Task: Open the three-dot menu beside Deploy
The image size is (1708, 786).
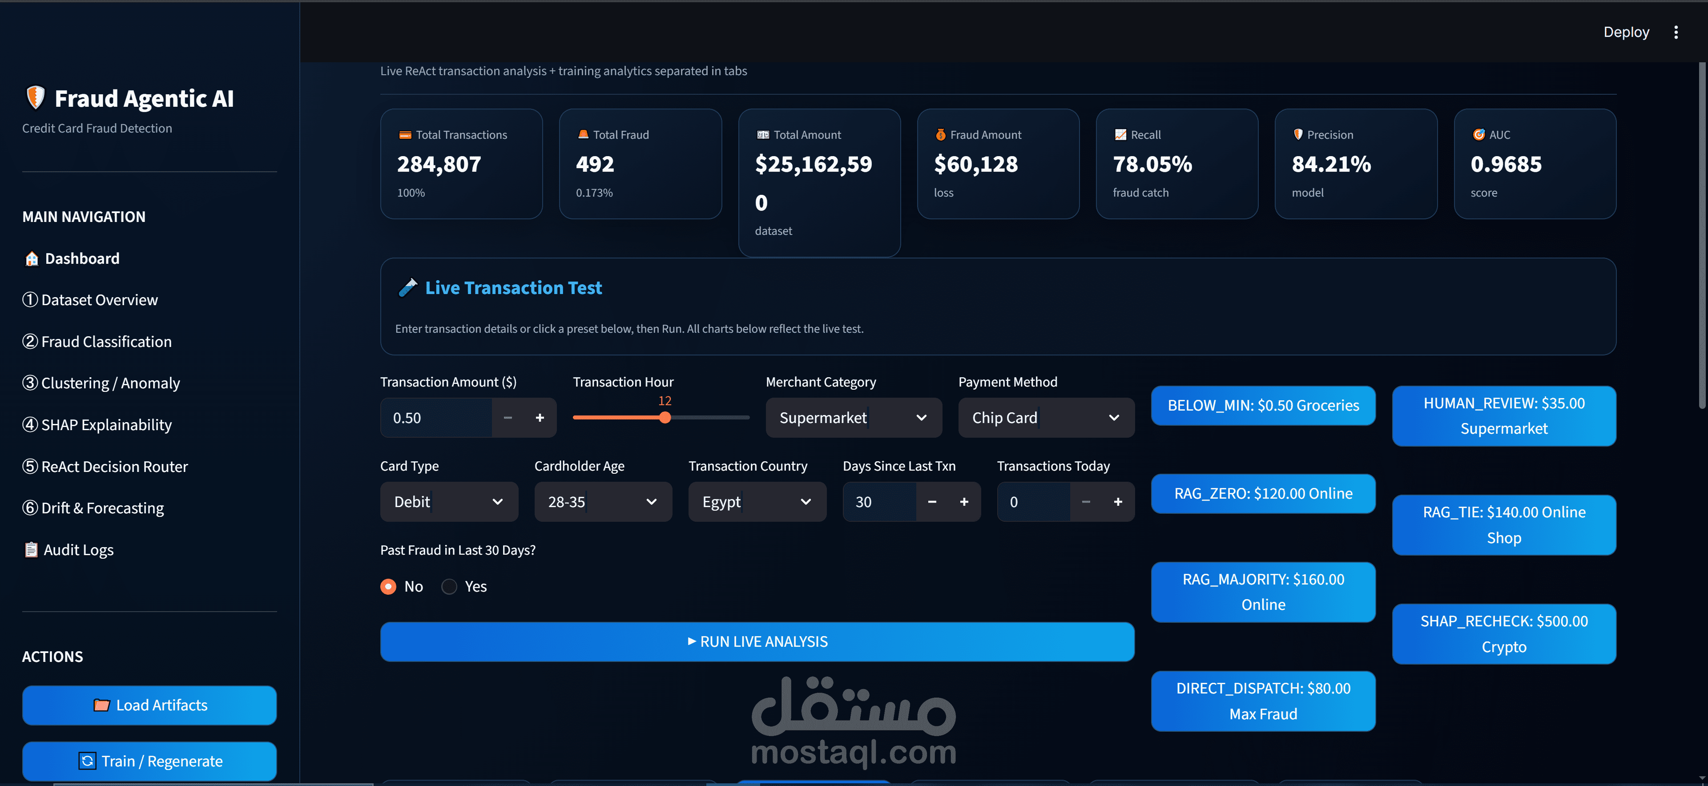Action: click(x=1676, y=32)
